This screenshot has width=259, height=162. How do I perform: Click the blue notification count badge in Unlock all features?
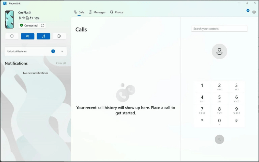tap(53, 51)
